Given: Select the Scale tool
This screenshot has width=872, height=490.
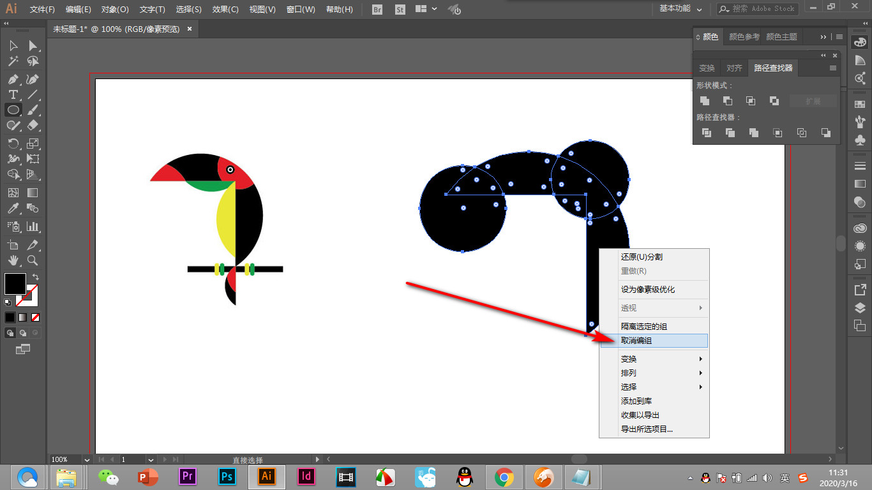Looking at the screenshot, I should pos(33,144).
